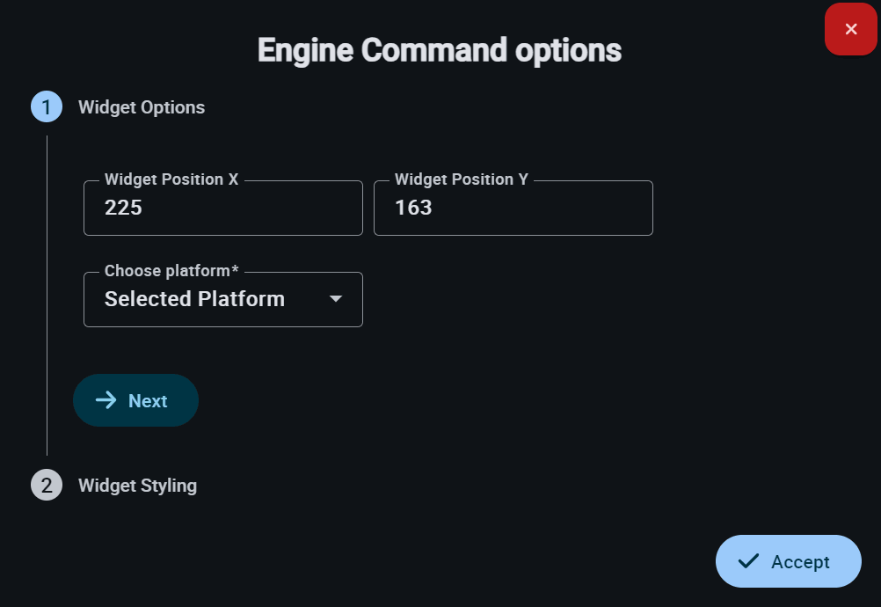Click the value 225 in X field
This screenshot has width=881, height=607.
(123, 208)
